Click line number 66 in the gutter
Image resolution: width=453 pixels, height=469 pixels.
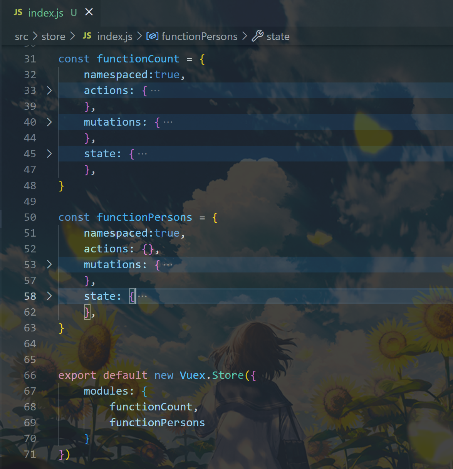coord(30,375)
